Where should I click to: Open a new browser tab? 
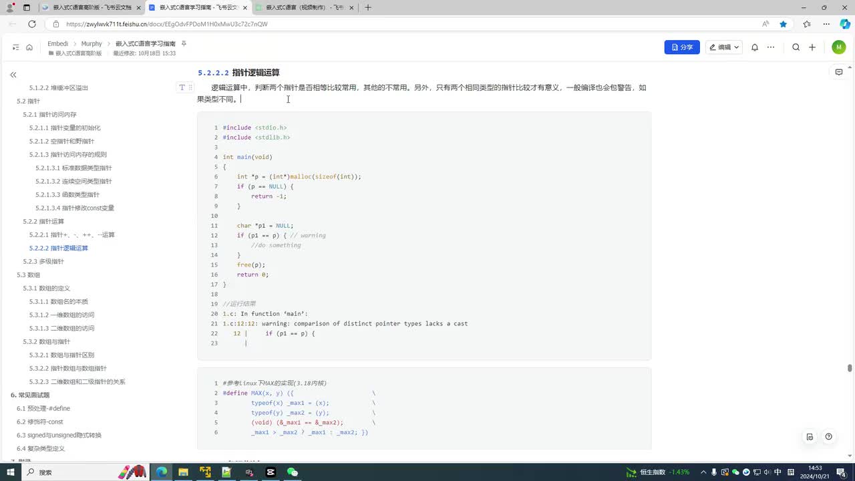(x=368, y=7)
